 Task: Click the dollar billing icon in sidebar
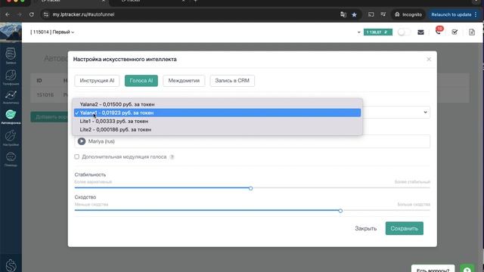point(11,265)
